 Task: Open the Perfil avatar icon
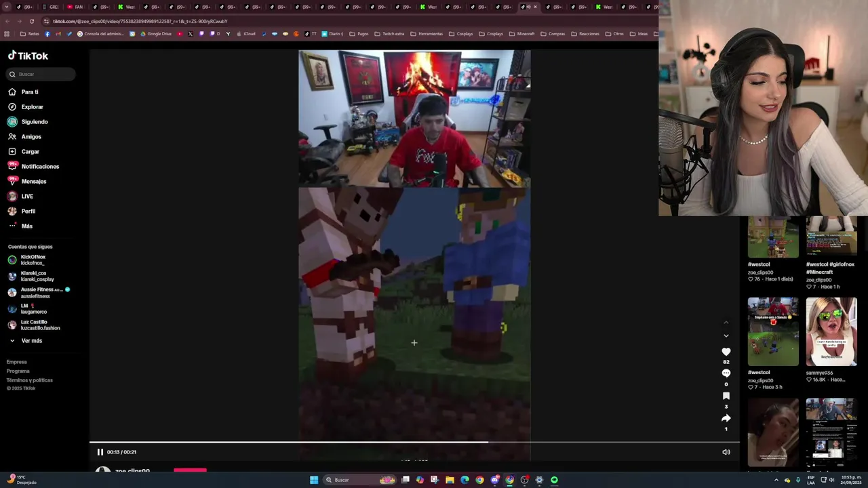point(12,211)
